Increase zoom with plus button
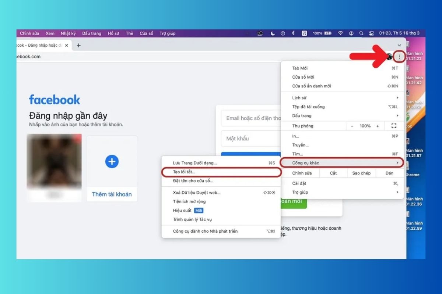 click(378, 126)
